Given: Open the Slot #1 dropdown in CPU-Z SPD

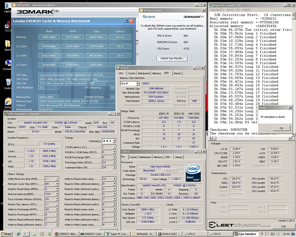Looking at the screenshot, I should 138,84.
